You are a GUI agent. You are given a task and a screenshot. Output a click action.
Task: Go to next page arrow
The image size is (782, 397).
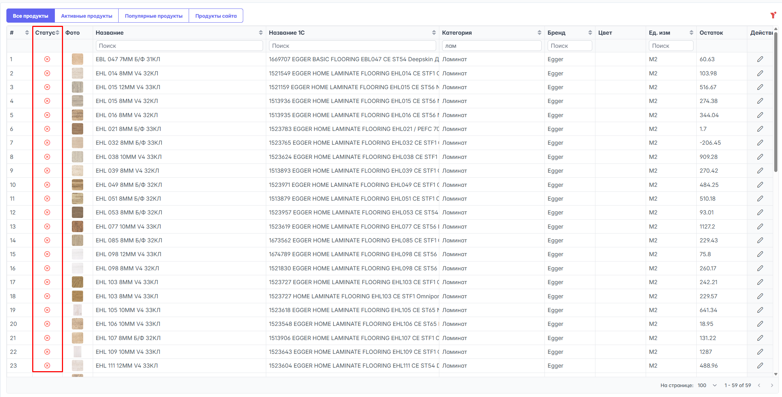772,385
